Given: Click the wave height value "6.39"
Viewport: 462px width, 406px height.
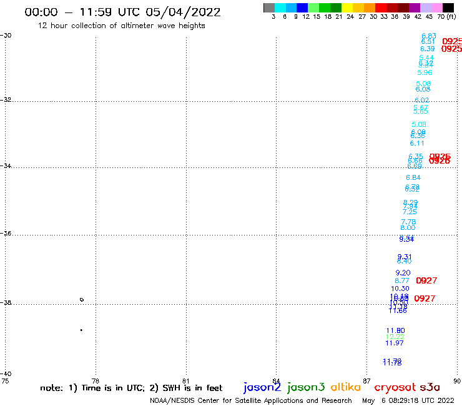Looking at the screenshot, I should tap(427, 49).
